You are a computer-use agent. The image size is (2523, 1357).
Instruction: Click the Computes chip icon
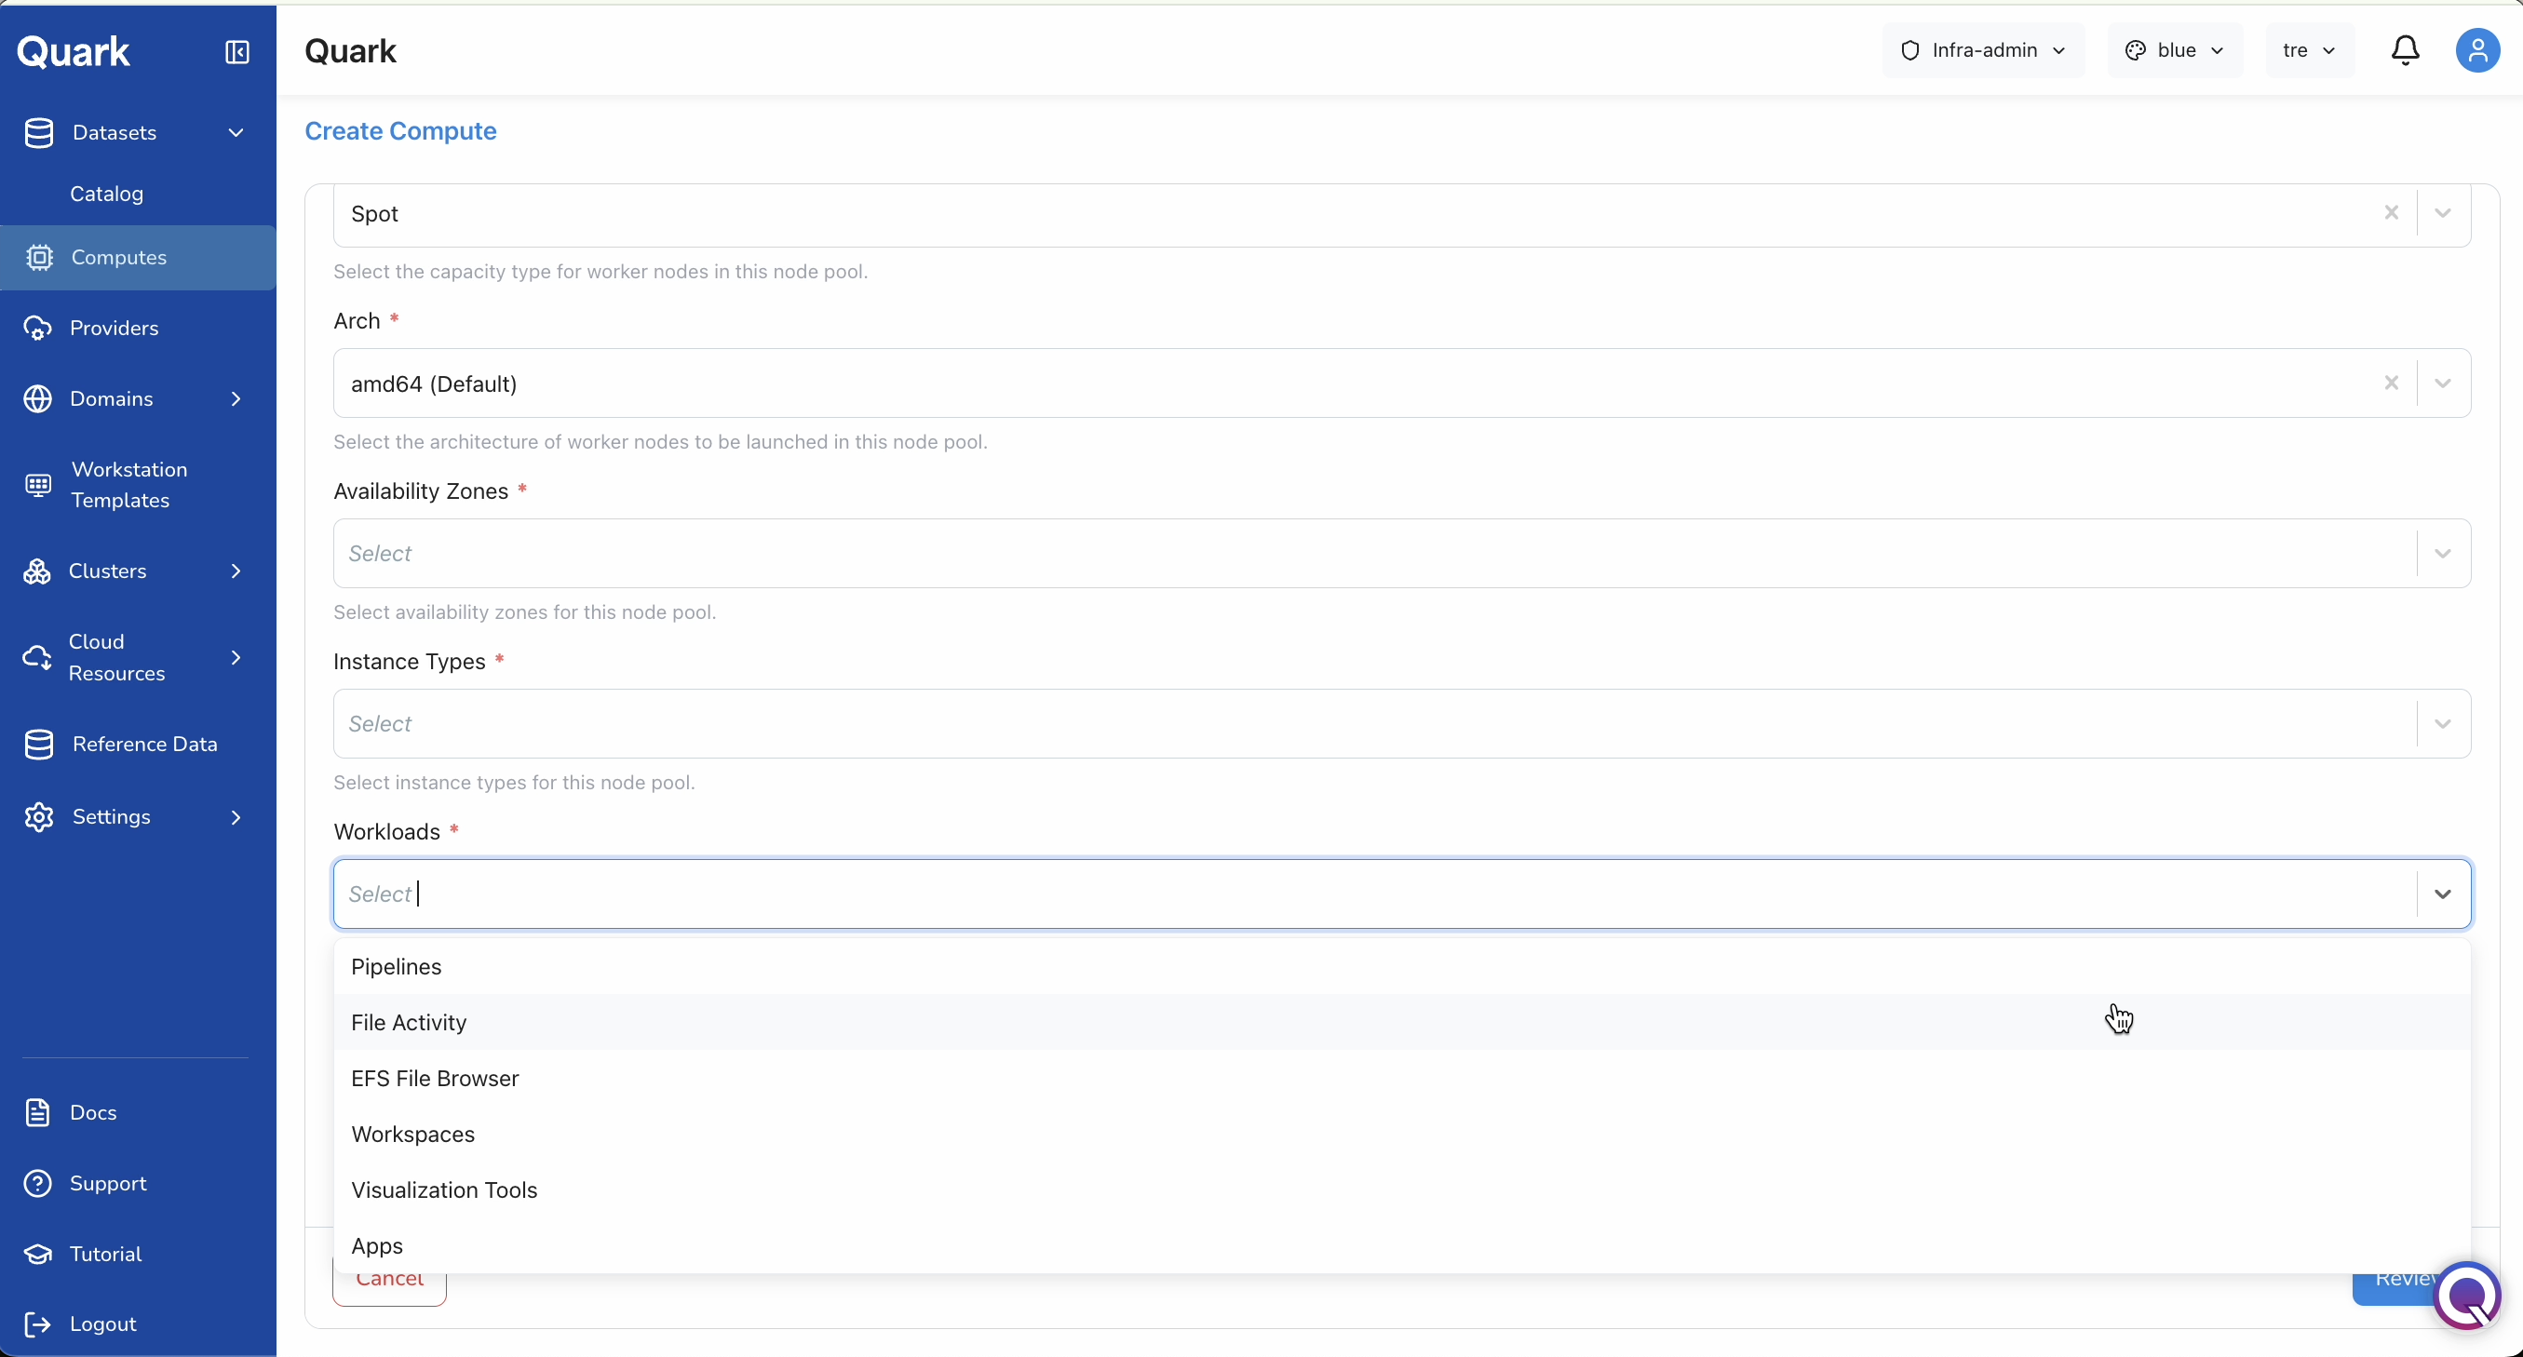(38, 258)
